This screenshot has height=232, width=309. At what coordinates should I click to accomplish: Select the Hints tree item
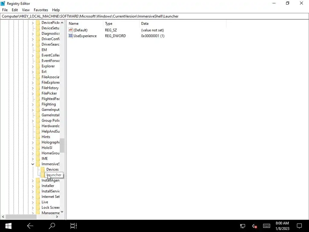[46, 137]
